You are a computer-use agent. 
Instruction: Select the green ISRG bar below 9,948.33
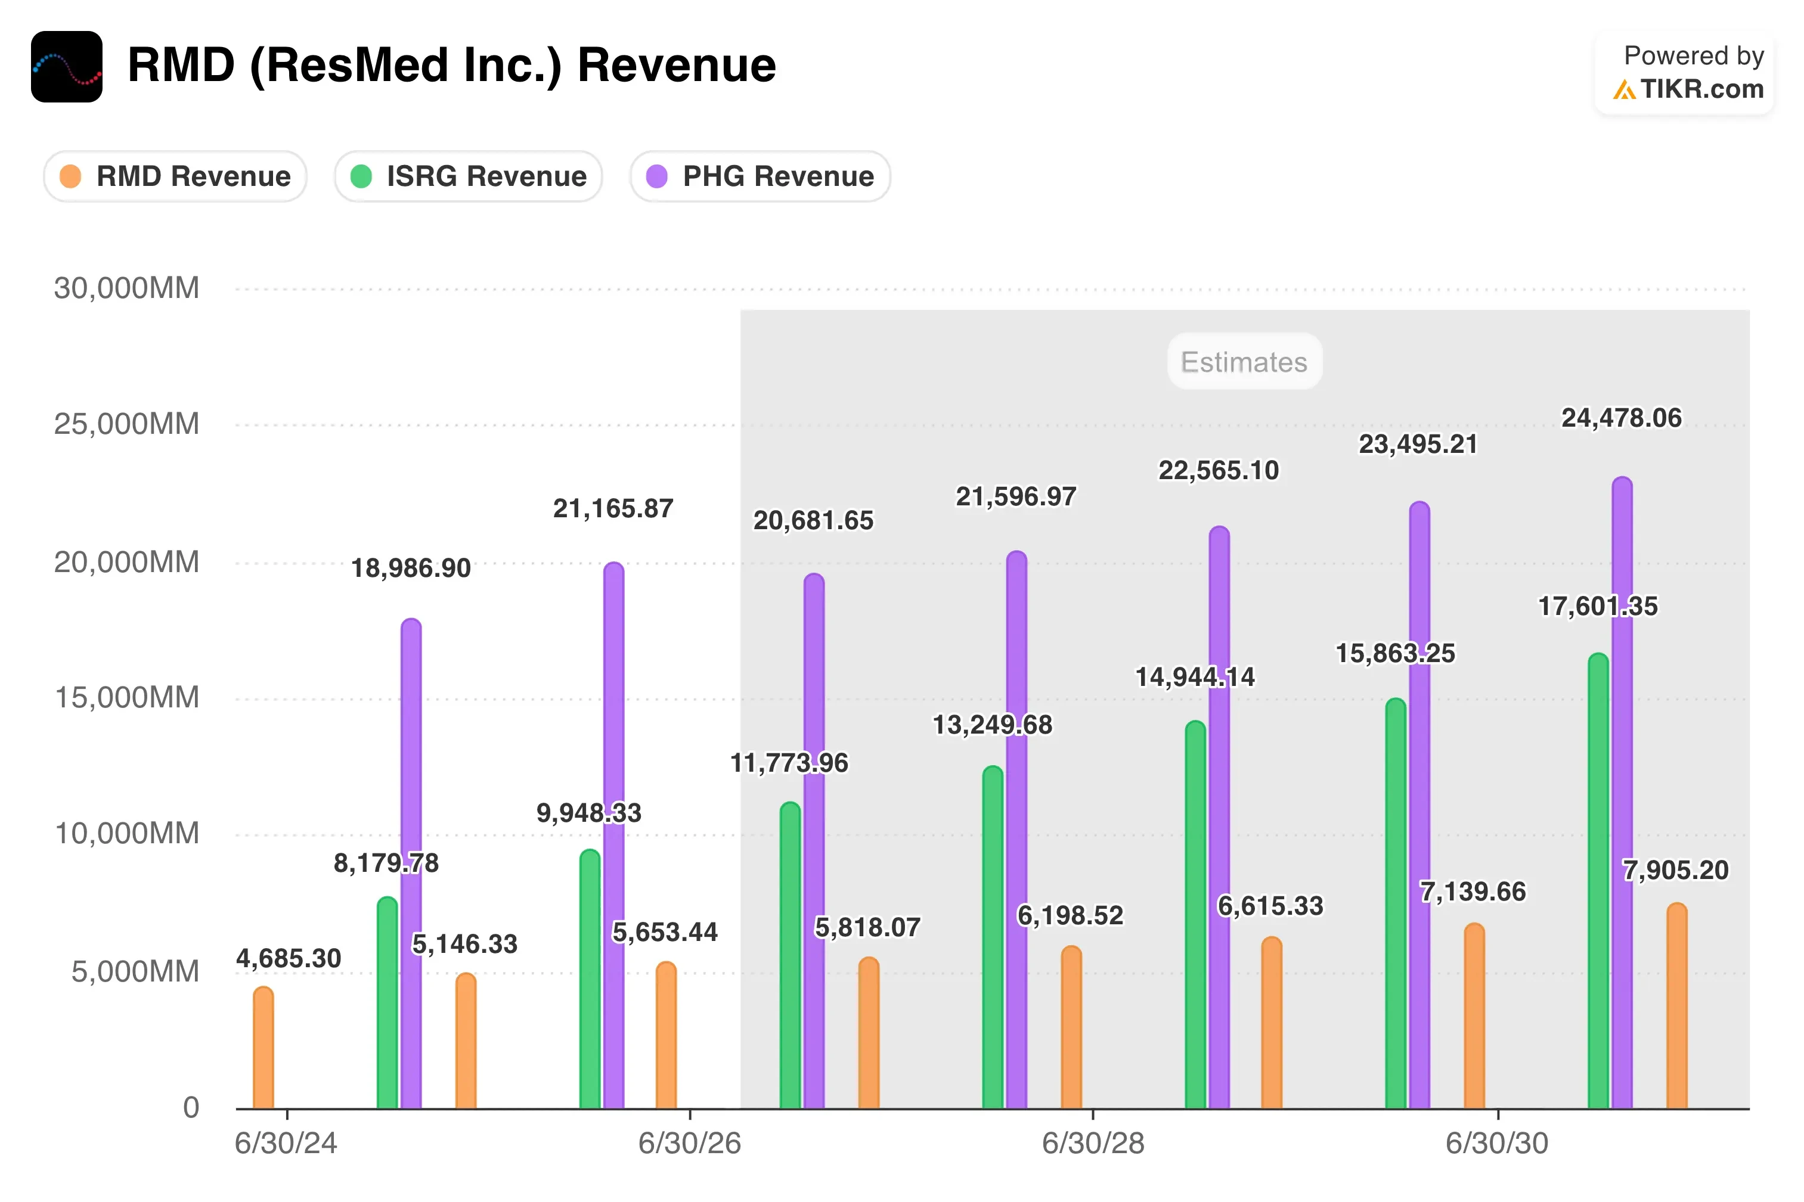coord(590,979)
